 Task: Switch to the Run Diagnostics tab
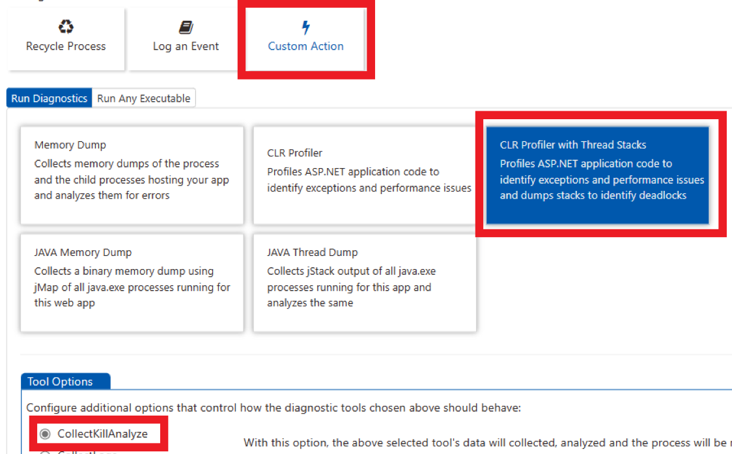coord(49,98)
